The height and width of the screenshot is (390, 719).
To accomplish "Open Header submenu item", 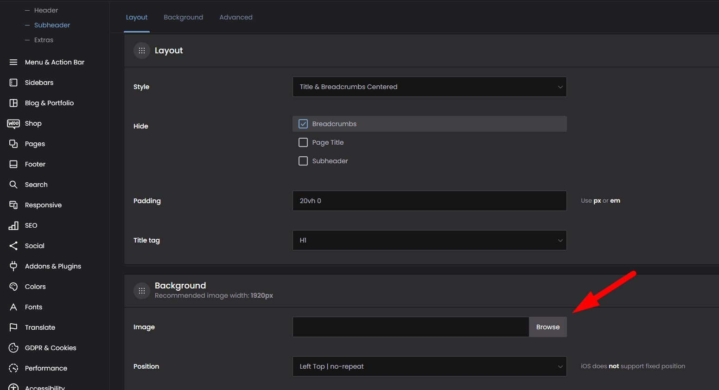I will (x=46, y=10).
